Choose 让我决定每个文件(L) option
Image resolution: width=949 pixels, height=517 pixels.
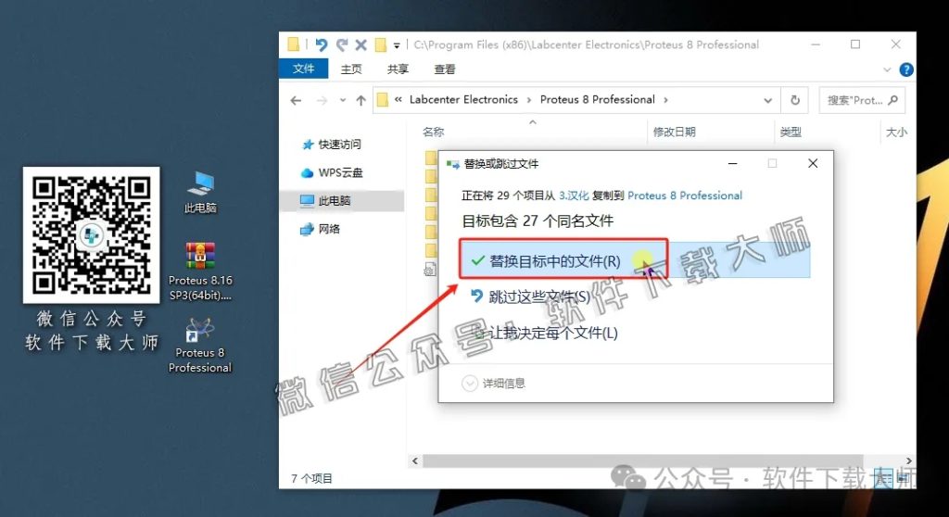[x=552, y=333]
